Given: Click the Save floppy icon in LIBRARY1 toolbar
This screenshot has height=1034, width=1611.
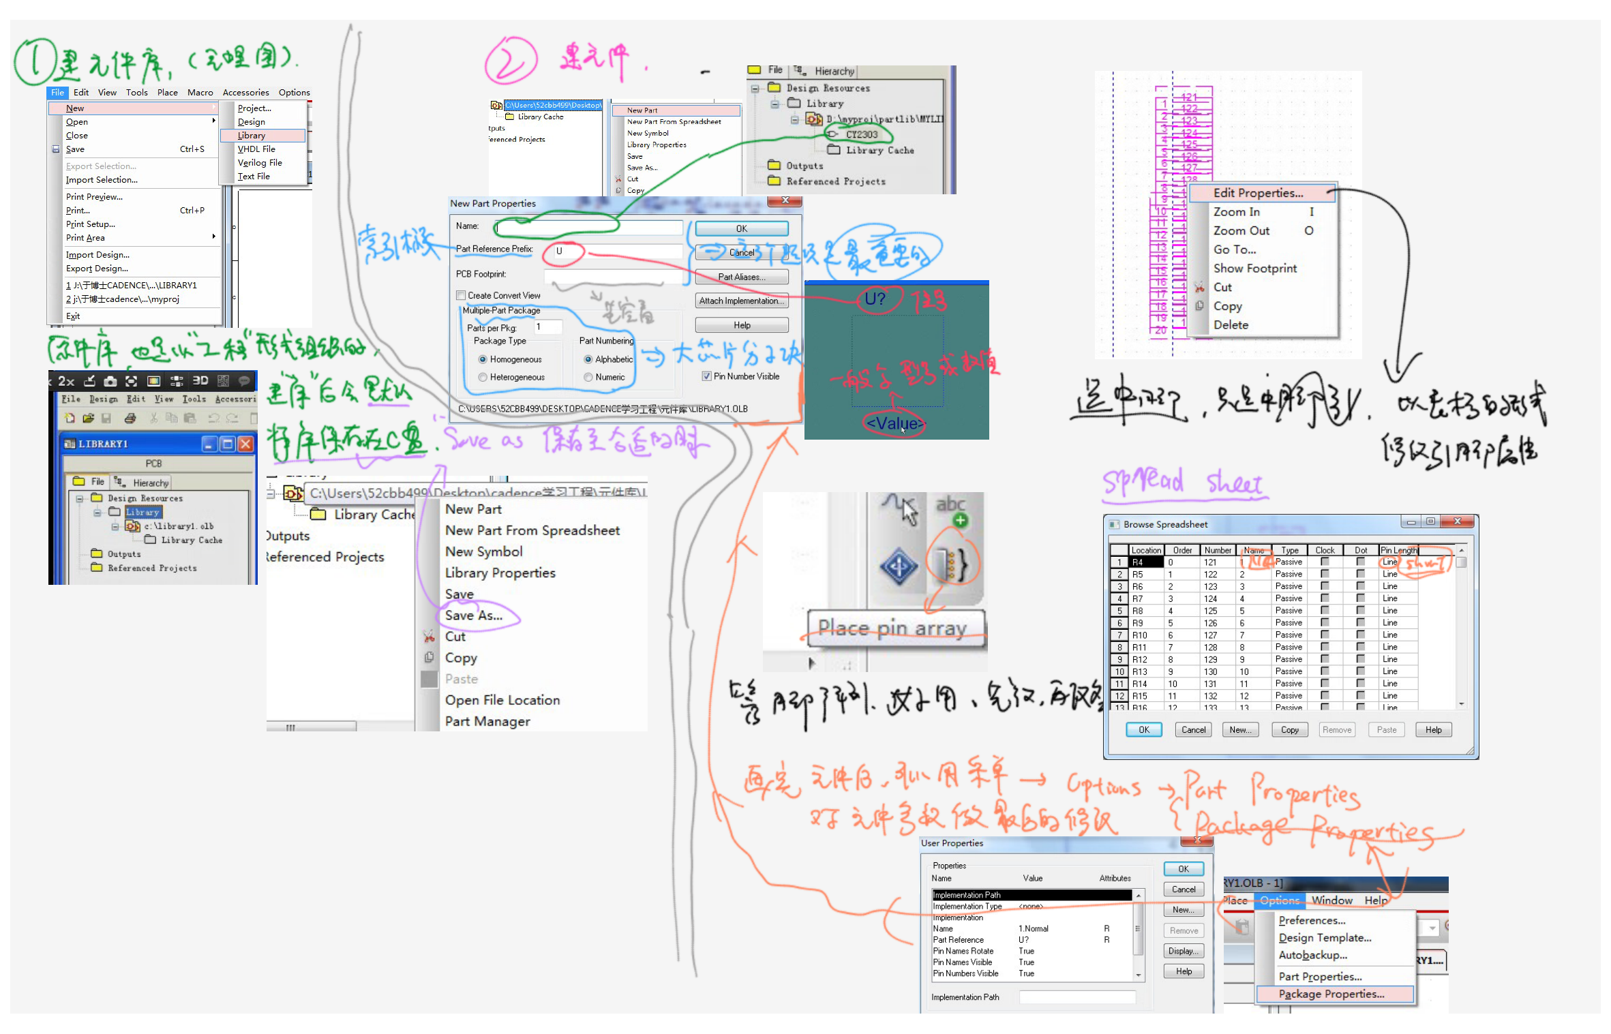Looking at the screenshot, I should [106, 418].
